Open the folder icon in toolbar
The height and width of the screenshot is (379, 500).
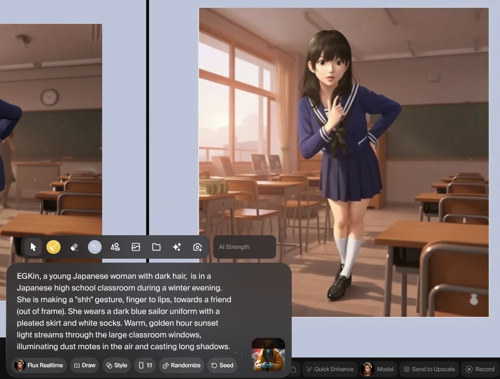click(x=156, y=247)
